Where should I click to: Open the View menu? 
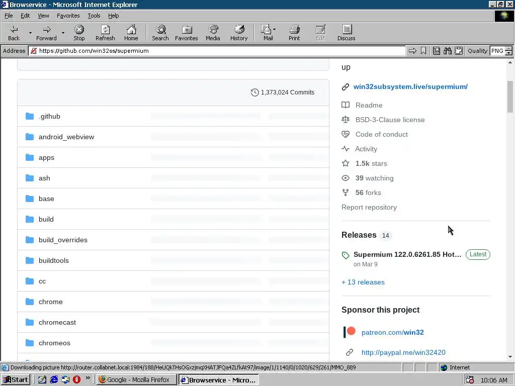pyautogui.click(x=43, y=16)
